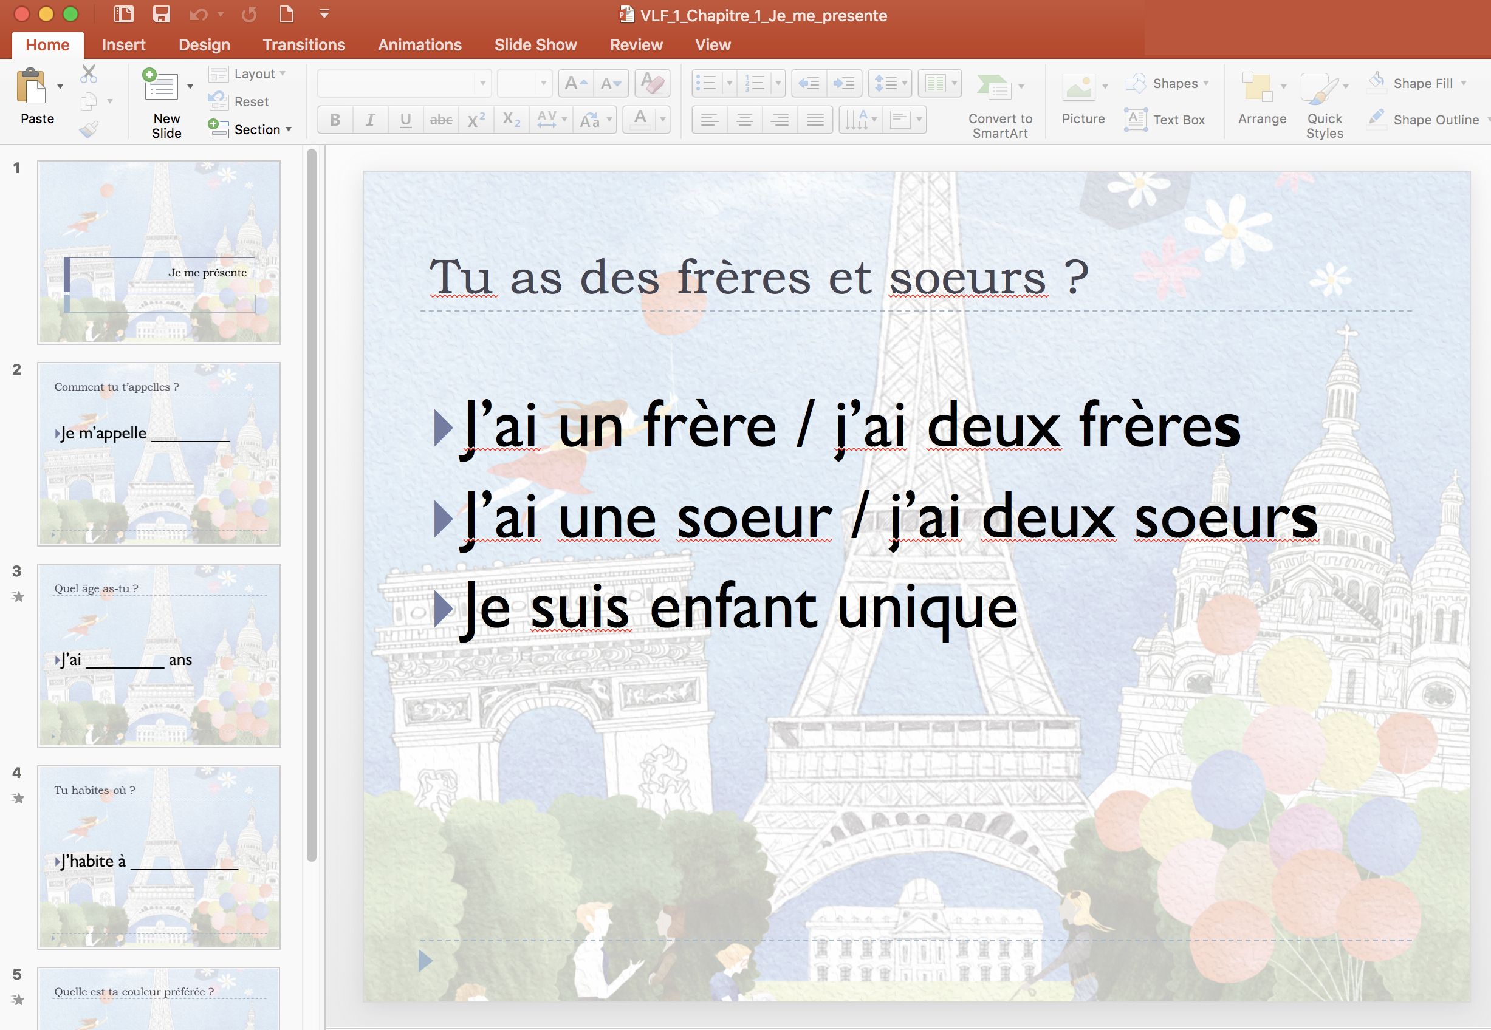The image size is (1491, 1030).
Task: Click the Undo arrow icon
Action: click(x=198, y=14)
